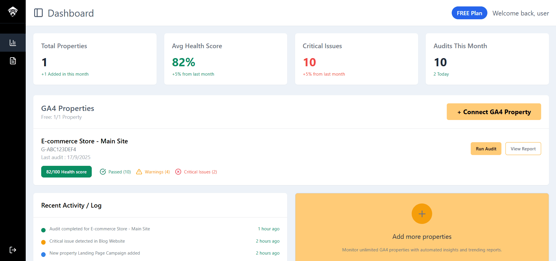The image size is (556, 261).
Task: Click the Warnings (4) label
Action: (x=157, y=172)
